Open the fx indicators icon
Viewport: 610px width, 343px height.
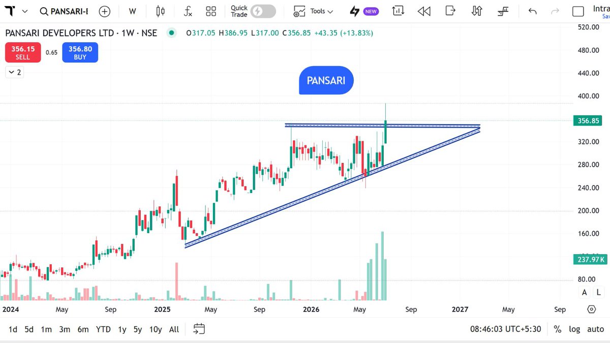click(x=188, y=11)
